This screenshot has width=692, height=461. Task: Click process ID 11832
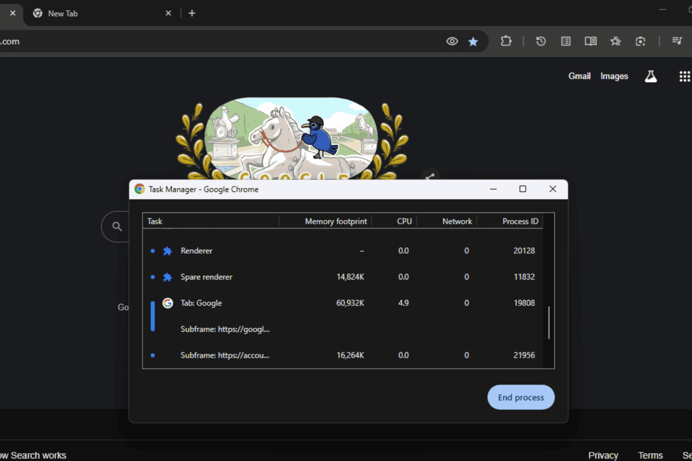[x=524, y=277]
